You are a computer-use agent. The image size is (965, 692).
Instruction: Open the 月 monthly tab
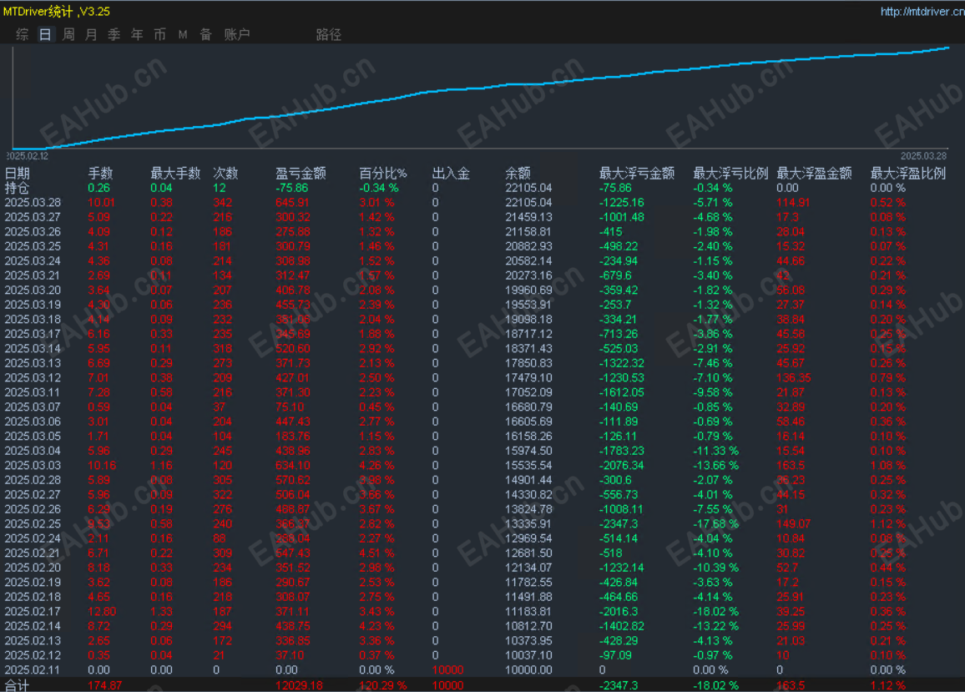point(91,34)
